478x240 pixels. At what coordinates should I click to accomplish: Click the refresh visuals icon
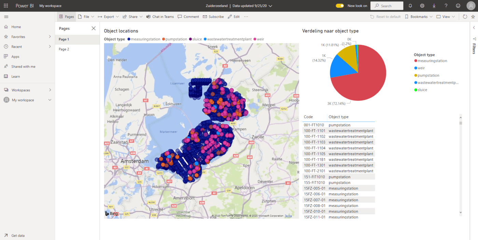tap(465, 17)
